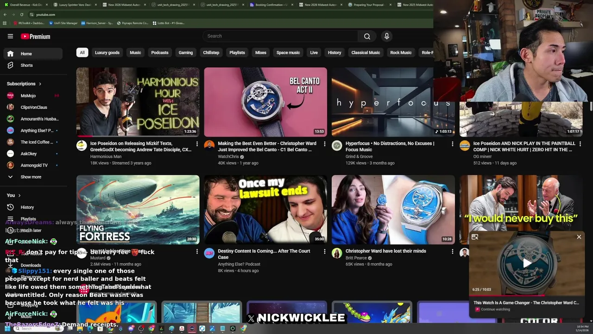Select the Playlists filter chip
Viewport: 593px width, 334px height.
pos(237,52)
